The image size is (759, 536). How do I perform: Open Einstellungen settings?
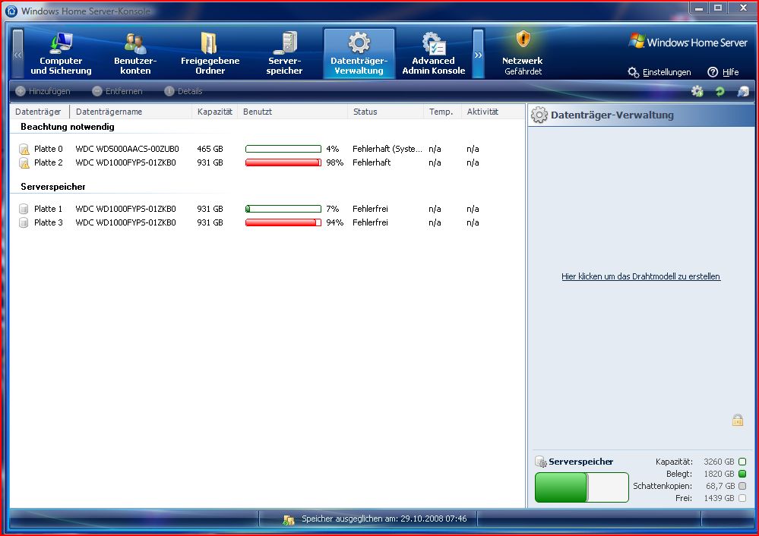click(x=659, y=72)
